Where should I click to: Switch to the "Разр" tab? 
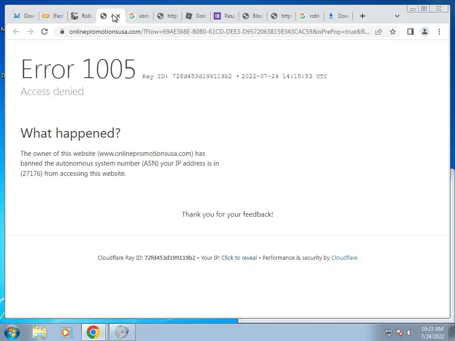coord(224,16)
